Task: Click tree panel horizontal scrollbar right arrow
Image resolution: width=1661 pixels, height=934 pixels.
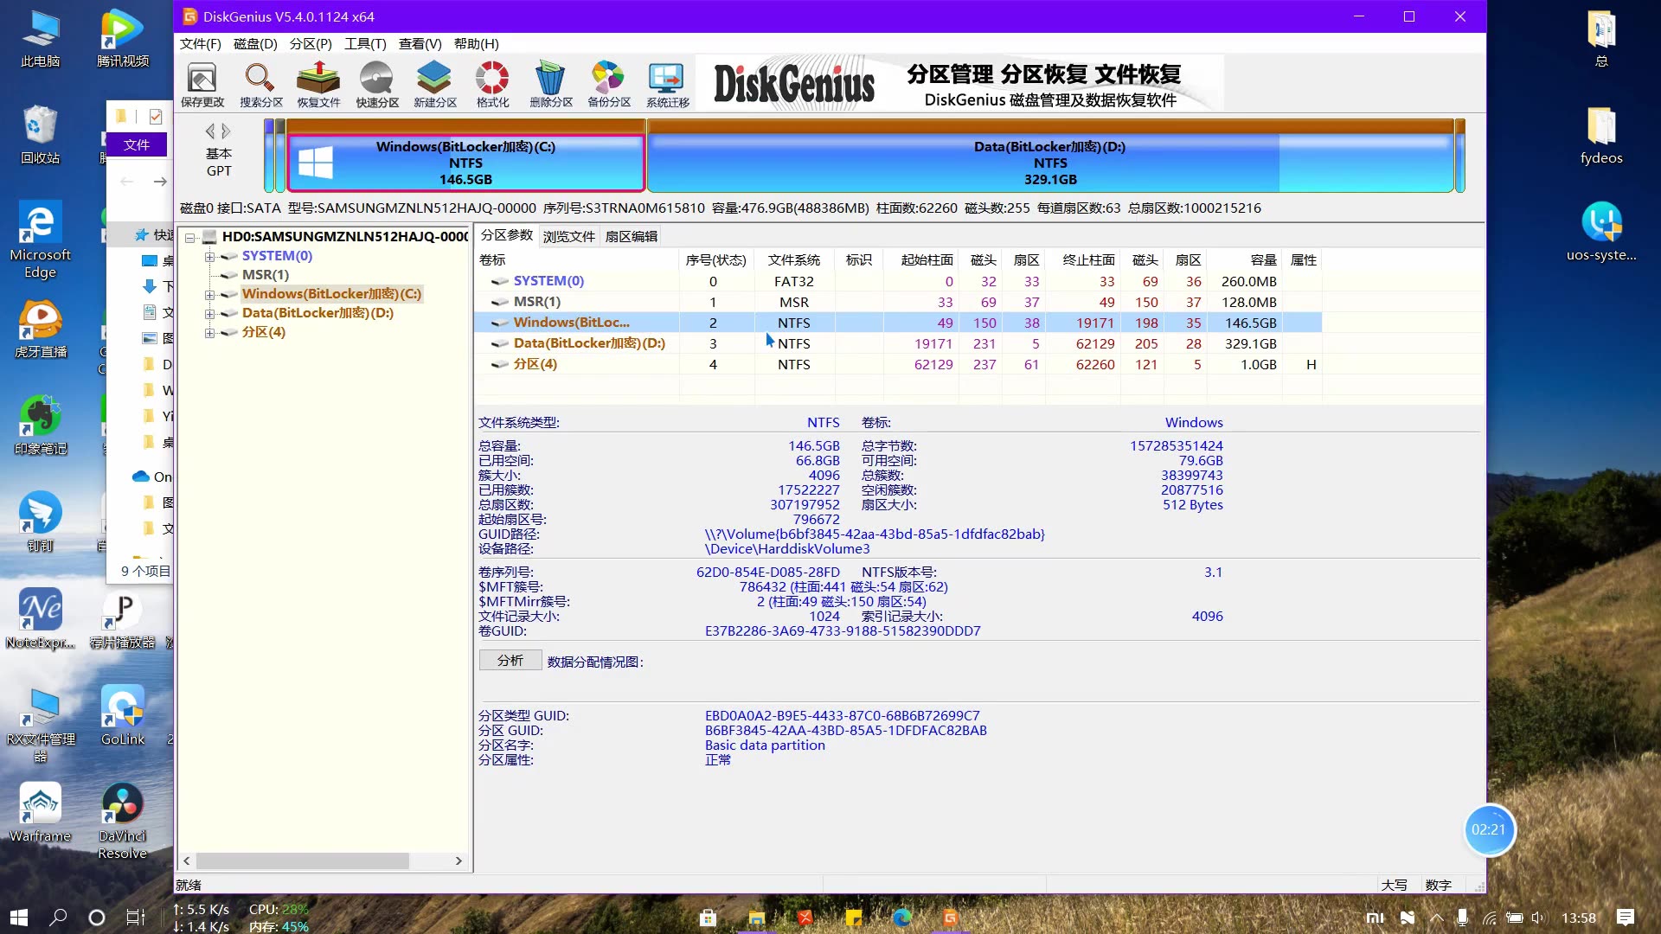Action: coord(459,861)
